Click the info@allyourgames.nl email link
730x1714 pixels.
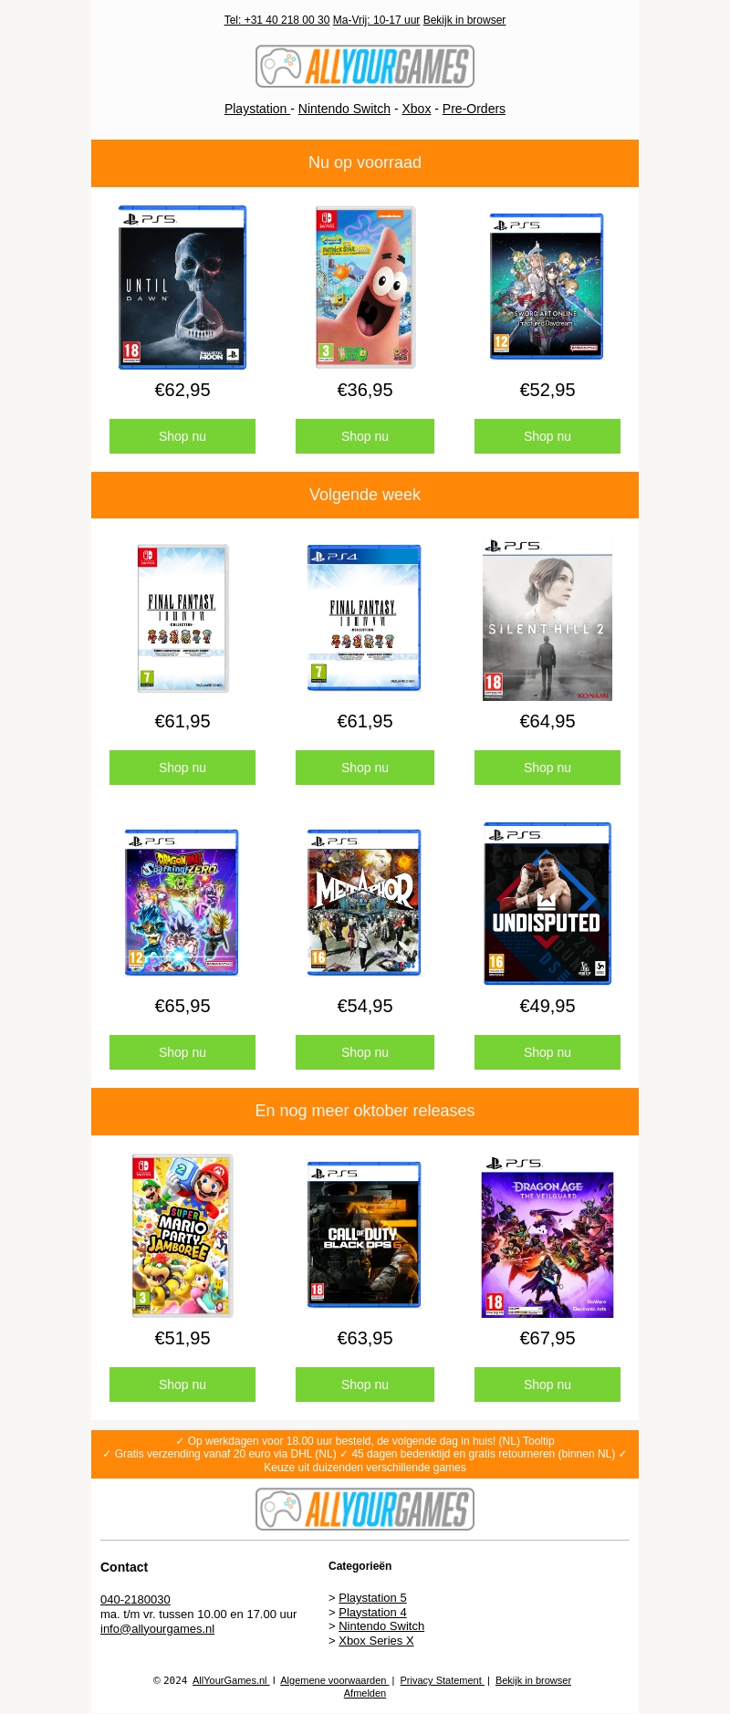click(x=157, y=1628)
